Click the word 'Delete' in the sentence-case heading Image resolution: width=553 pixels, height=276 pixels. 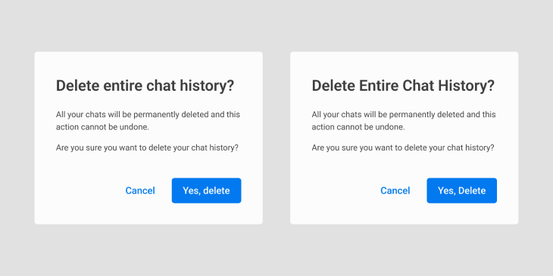(x=77, y=86)
